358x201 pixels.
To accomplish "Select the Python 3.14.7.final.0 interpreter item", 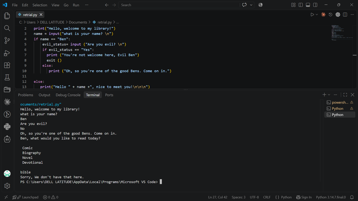I will point(331,197).
